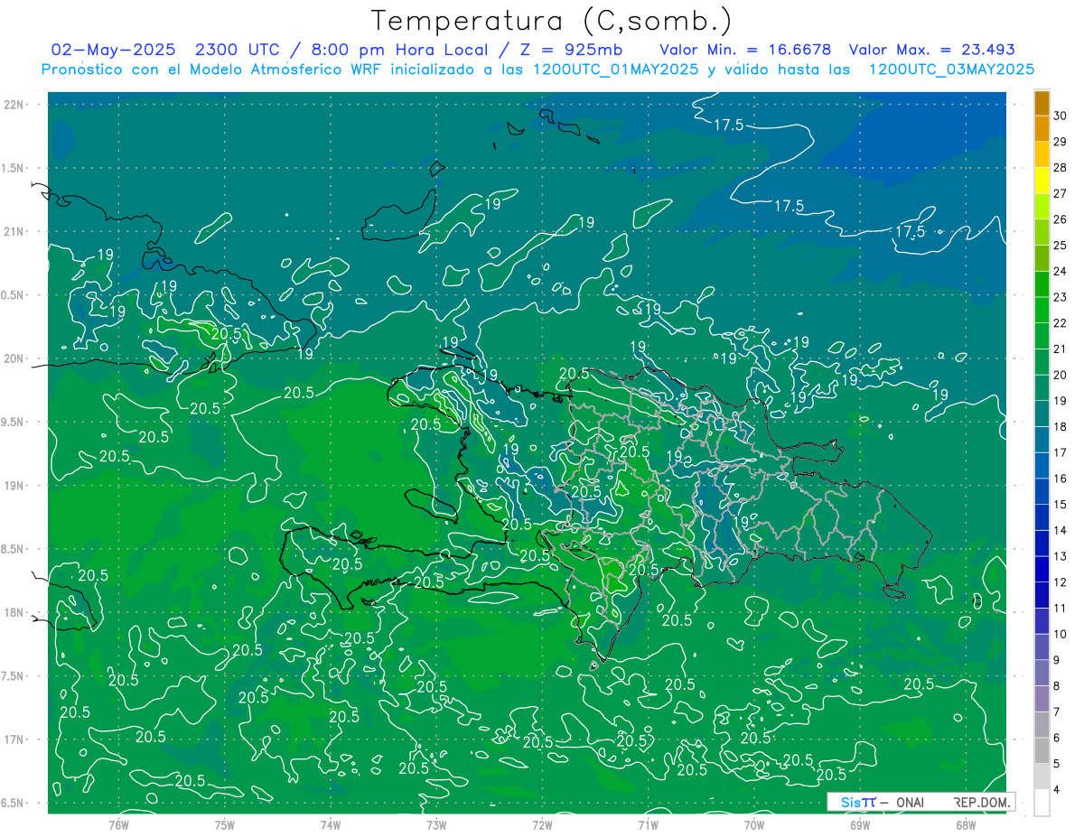
Task: Click the '21' label on the color scale
Action: 1060,349
